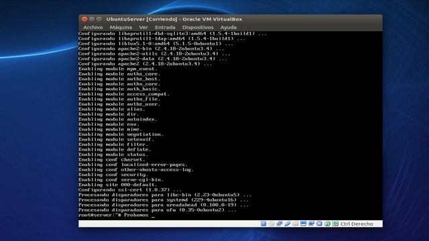Click the 'Procesando disparadores para systemd' line
Image resolution: width=429 pixels, height=241 pixels.
tap(164, 199)
